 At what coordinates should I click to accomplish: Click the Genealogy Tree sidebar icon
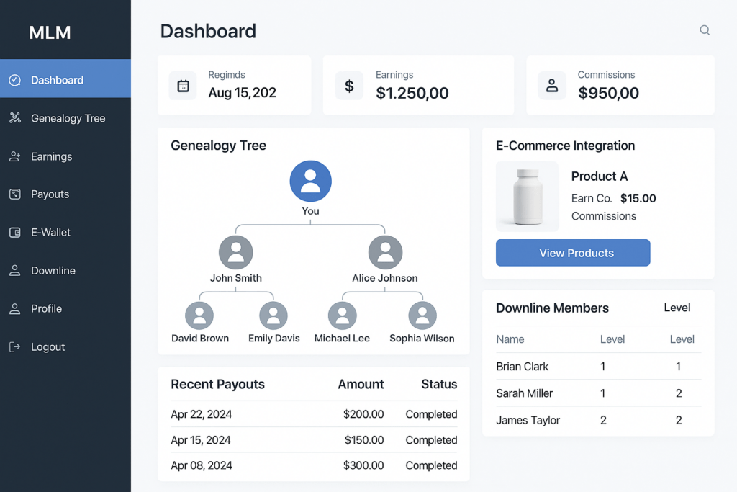pyautogui.click(x=14, y=118)
